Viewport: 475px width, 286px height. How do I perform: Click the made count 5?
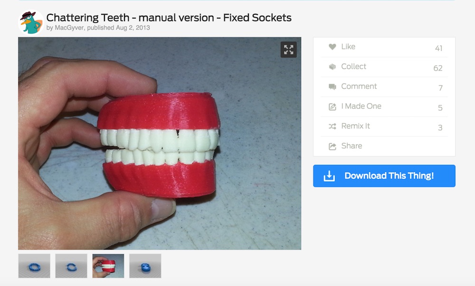point(440,108)
